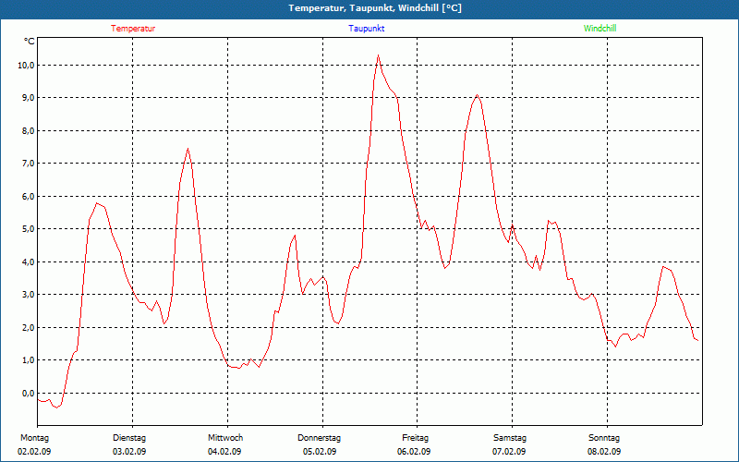739x462 pixels.
Task: Click the lowest temperature dip below 0,0
Action: pyautogui.click(x=56, y=407)
